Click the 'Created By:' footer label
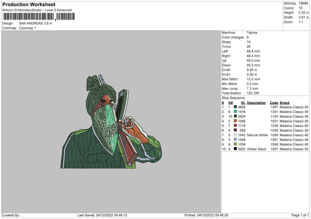This screenshot has height=219, width=311. (x=11, y=215)
